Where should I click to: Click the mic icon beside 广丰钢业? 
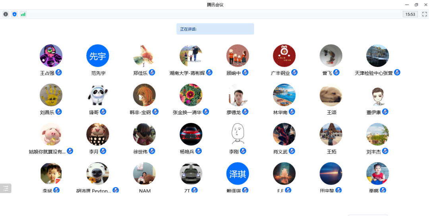(x=294, y=72)
